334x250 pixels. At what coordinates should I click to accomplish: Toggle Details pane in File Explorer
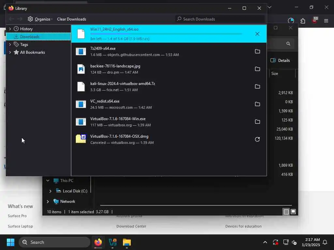click(280, 60)
